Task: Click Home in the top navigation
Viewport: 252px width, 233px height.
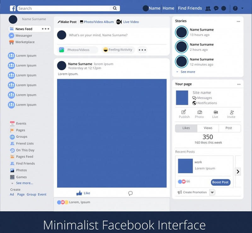Action: (168, 8)
